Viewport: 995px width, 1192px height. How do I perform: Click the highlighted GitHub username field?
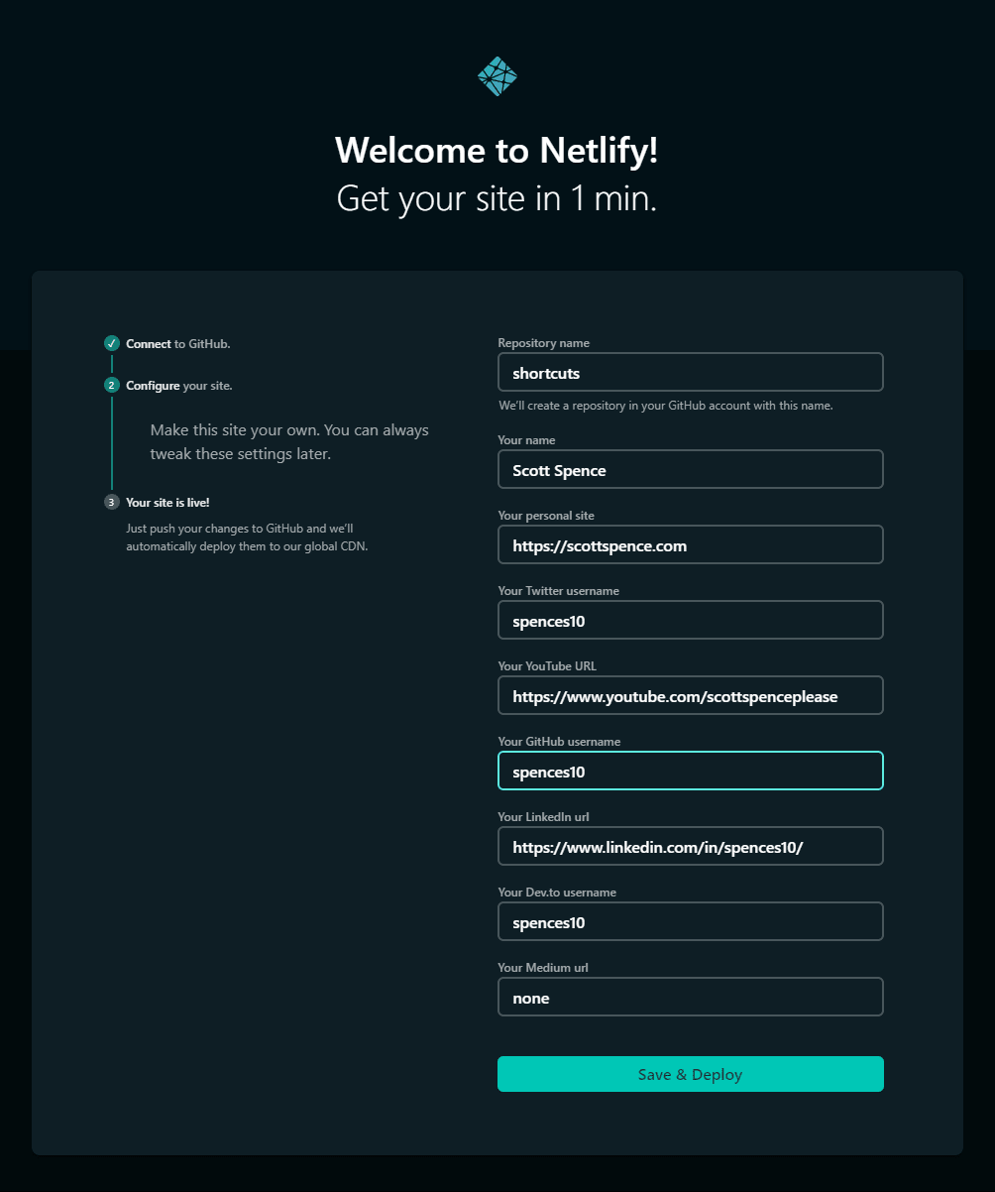coord(690,771)
